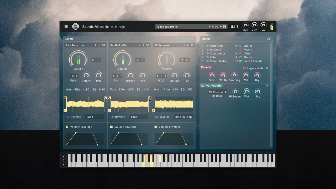Increase pitch of White Noise layer
The image size is (336, 189).
pyautogui.click(x=165, y=76)
